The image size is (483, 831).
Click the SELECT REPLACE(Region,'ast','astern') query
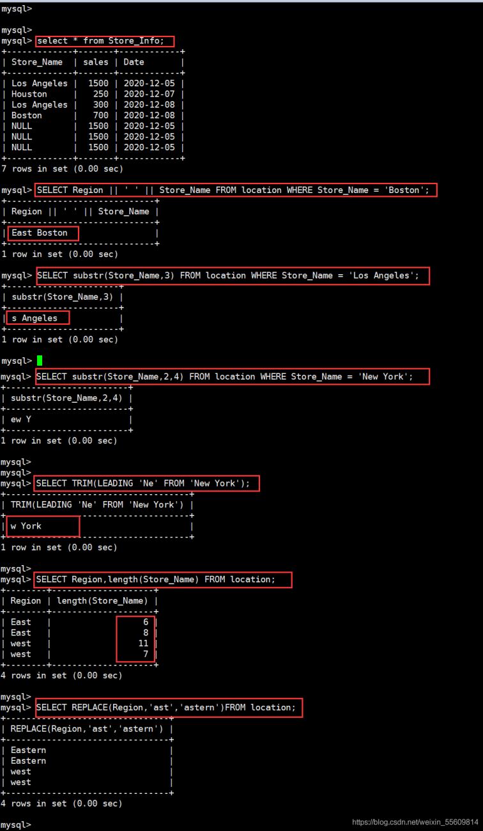coord(166,708)
